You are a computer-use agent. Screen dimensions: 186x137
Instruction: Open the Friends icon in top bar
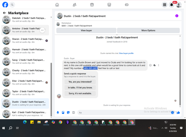(x=74, y=5)
